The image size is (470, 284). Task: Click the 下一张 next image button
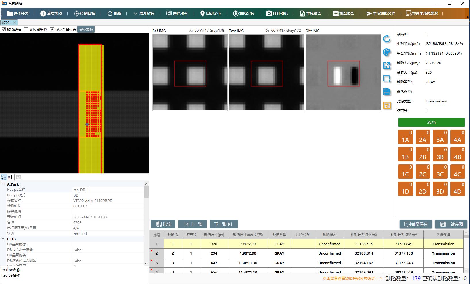pos(223,224)
